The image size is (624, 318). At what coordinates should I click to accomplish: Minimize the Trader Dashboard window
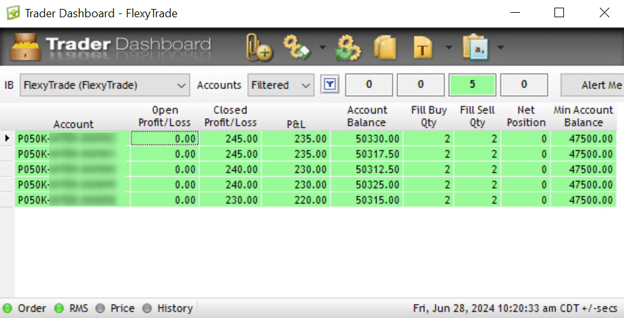(x=516, y=13)
